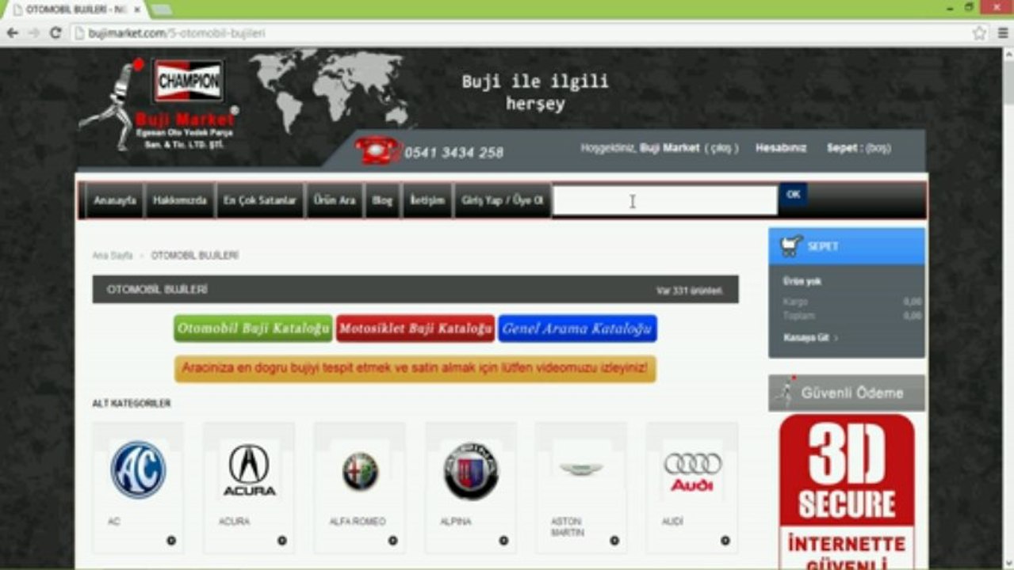This screenshot has height=570, width=1014.
Task: Click the Sepet (boş) header link
Action: tap(859, 148)
